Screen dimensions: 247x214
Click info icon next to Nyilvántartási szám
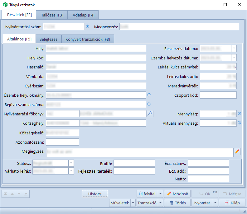coord(87,26)
